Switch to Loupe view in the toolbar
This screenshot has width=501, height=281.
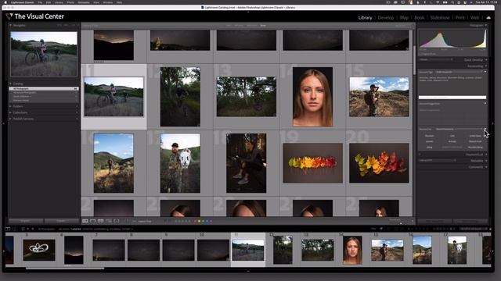click(92, 221)
